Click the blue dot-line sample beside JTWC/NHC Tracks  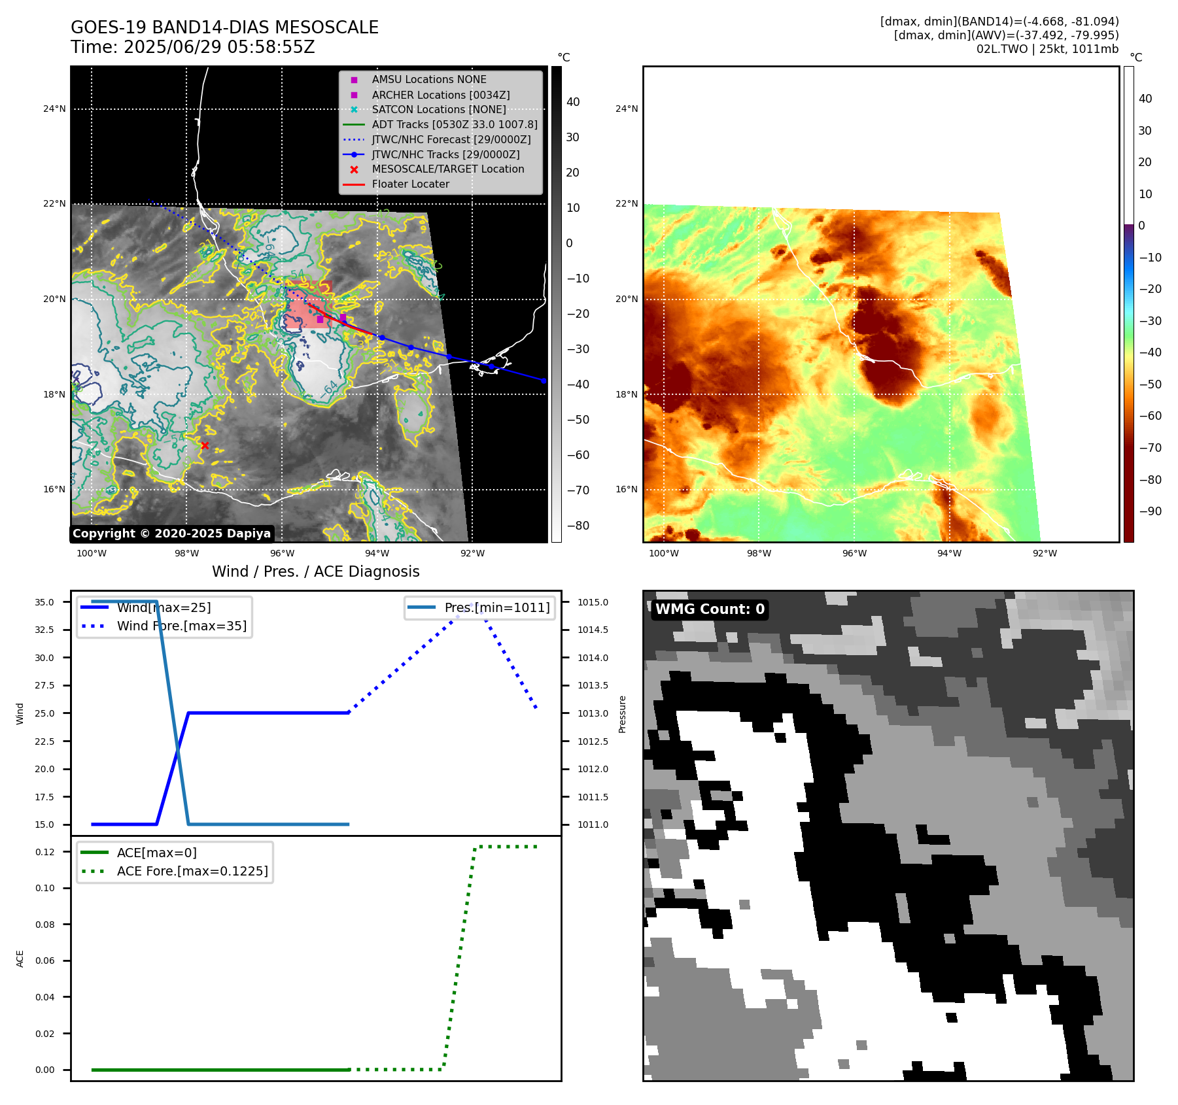coord(354,155)
